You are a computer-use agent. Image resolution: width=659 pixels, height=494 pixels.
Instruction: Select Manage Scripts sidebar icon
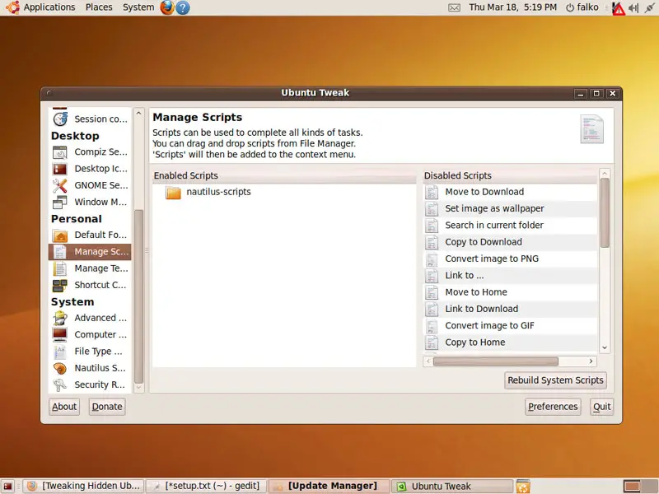[x=60, y=252]
